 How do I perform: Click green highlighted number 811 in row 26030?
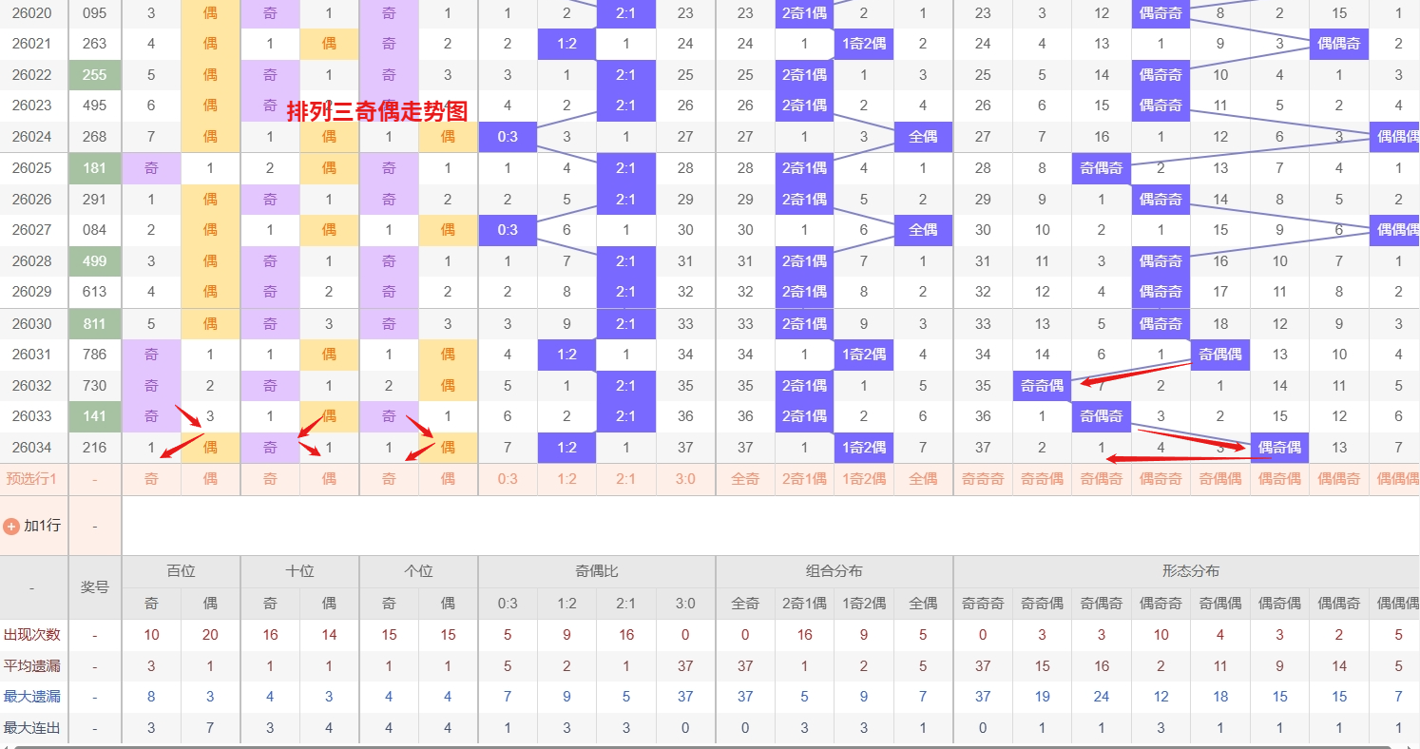click(95, 323)
